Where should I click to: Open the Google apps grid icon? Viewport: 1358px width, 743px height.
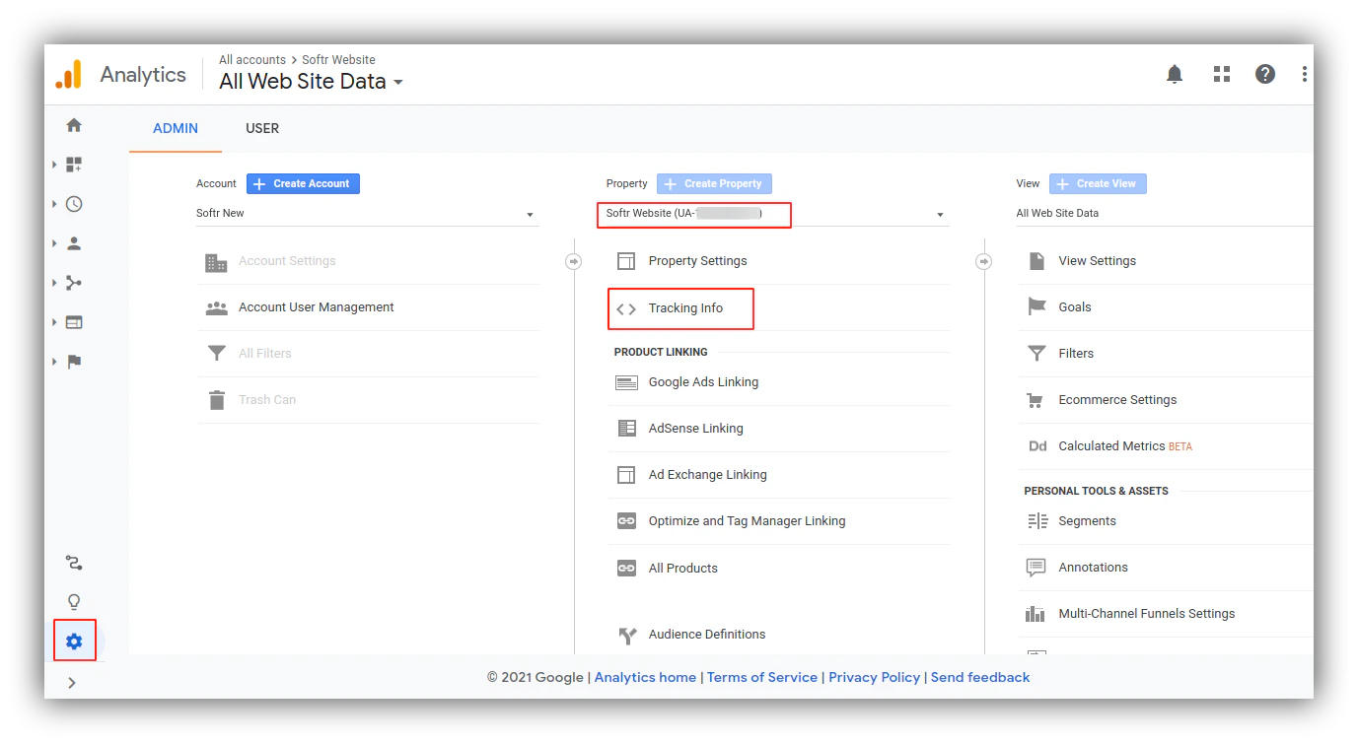pyautogui.click(x=1222, y=74)
